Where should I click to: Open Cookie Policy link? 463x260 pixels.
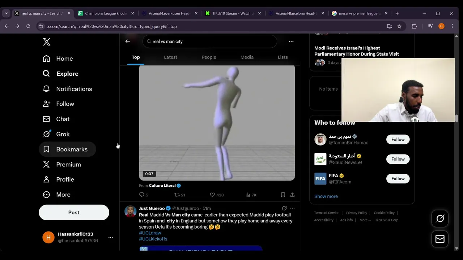point(384,213)
